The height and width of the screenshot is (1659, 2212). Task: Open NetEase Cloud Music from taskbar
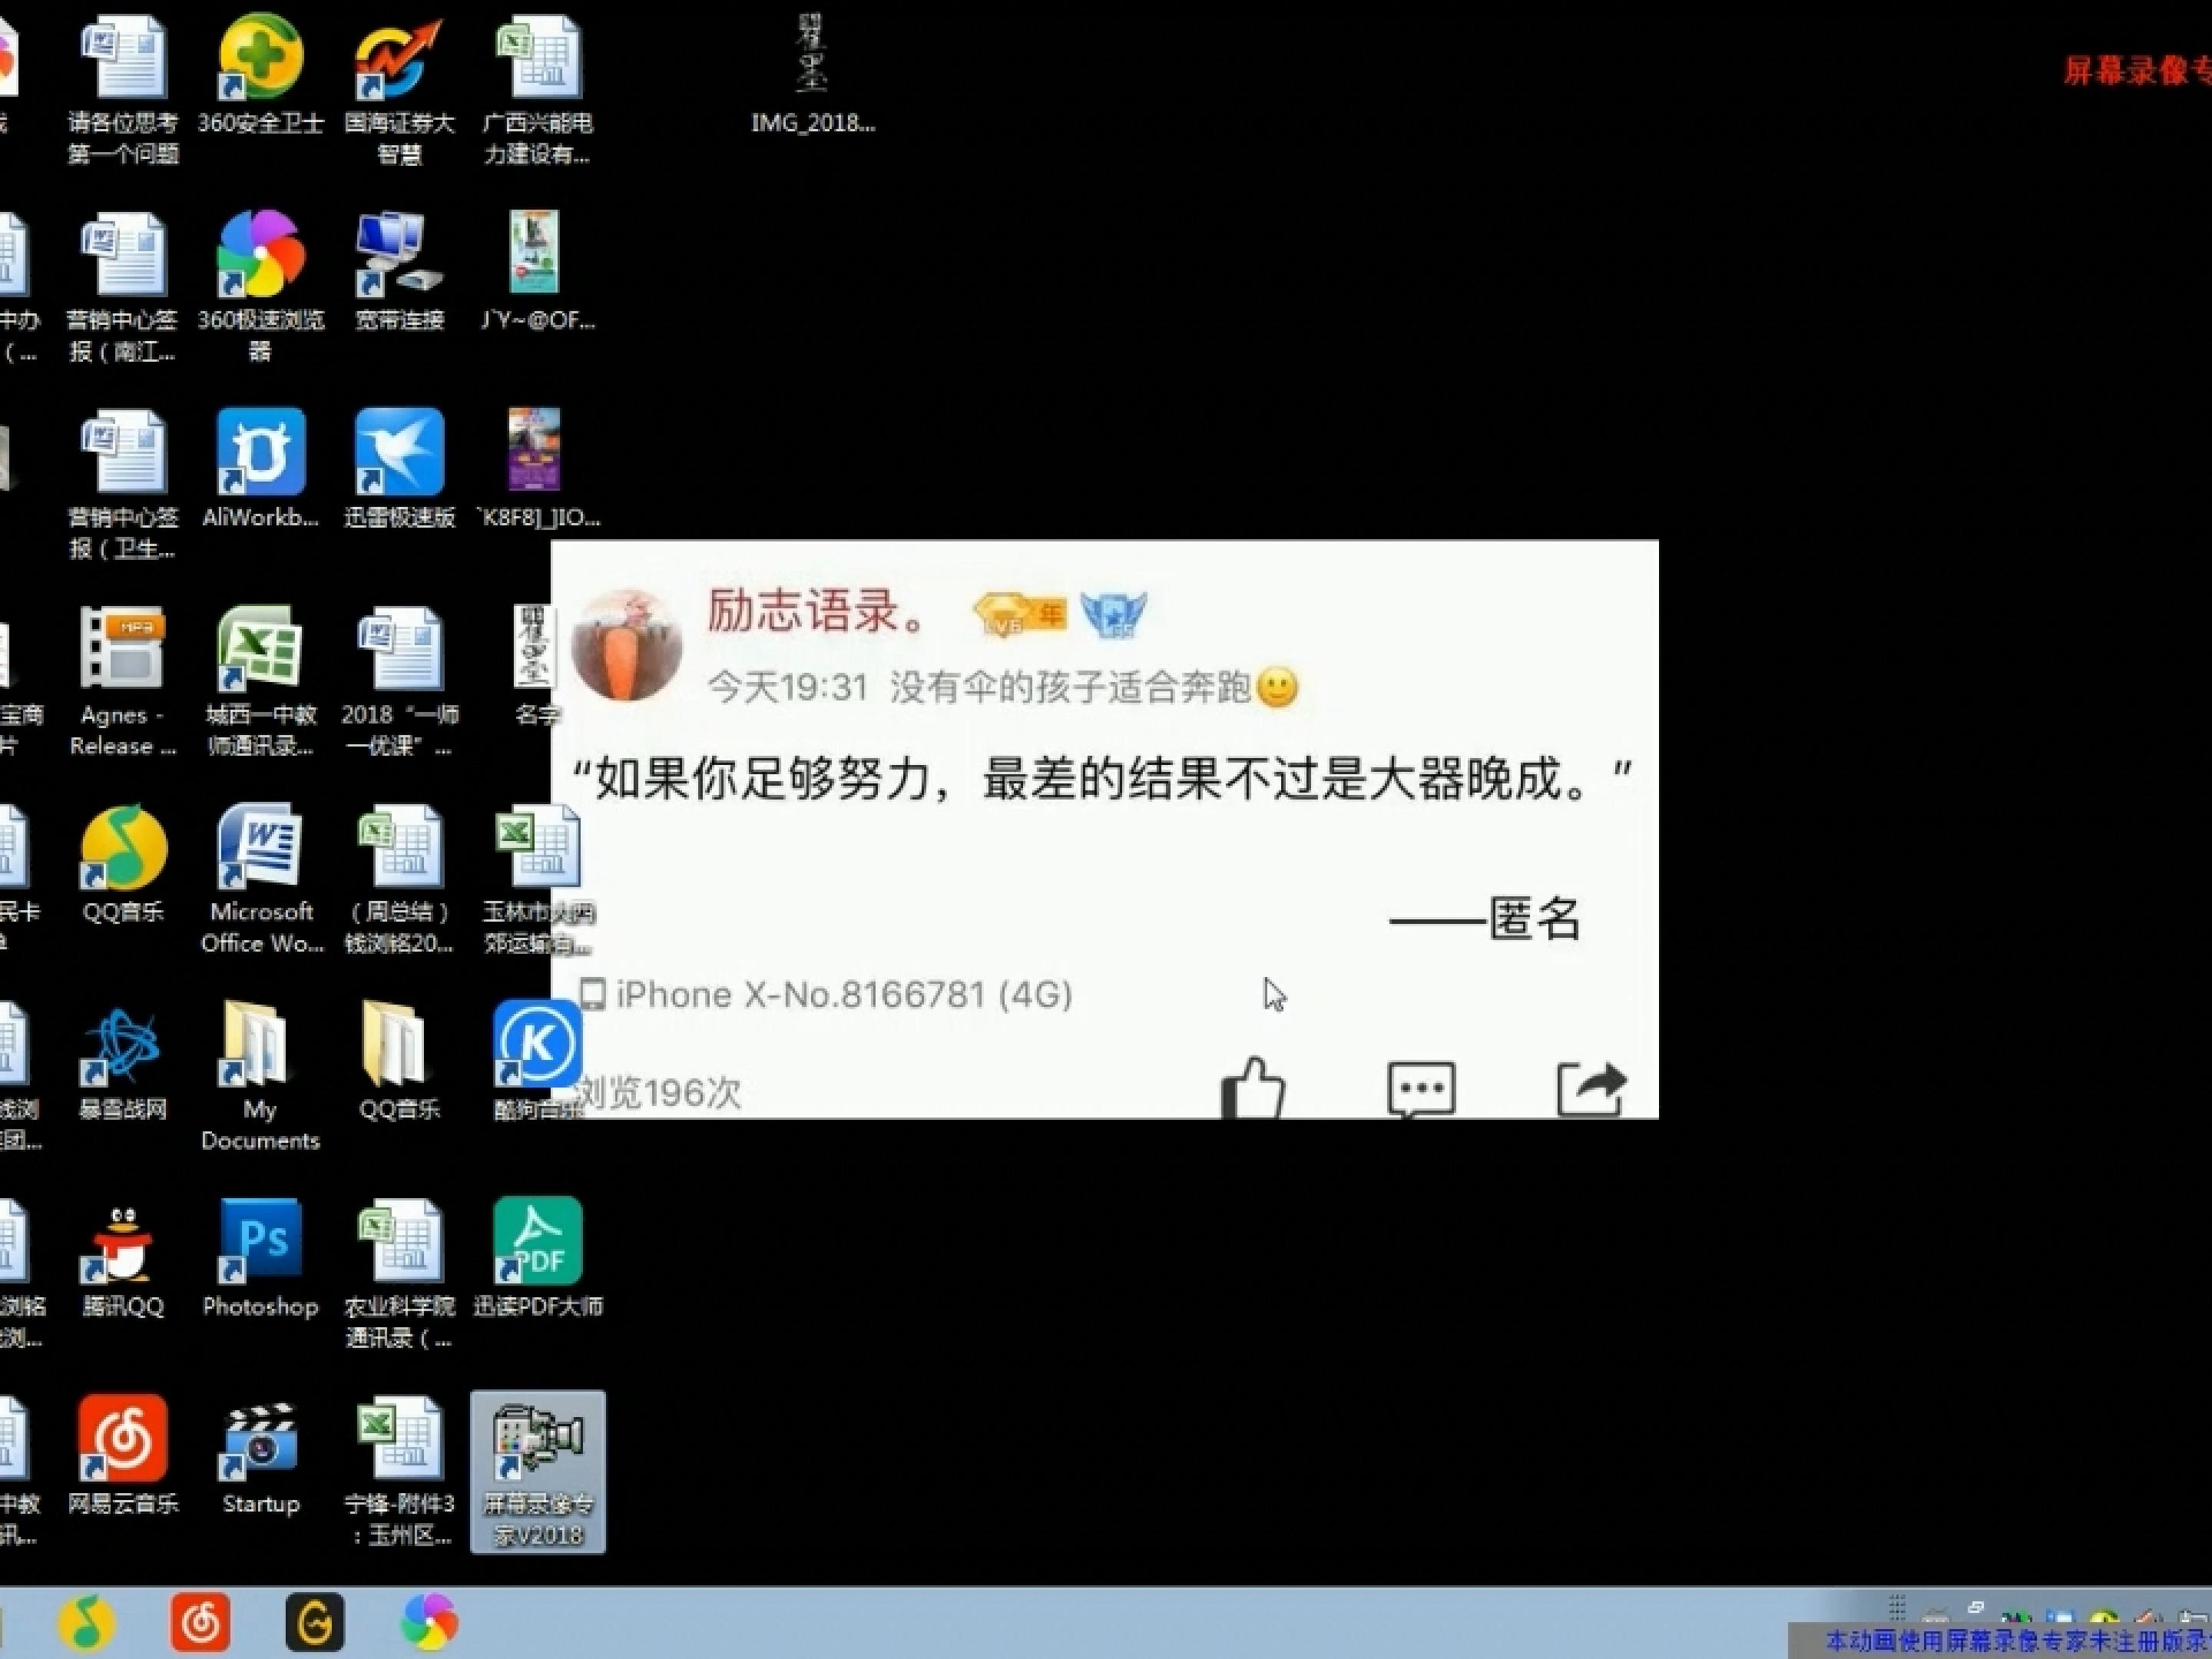click(x=200, y=1623)
